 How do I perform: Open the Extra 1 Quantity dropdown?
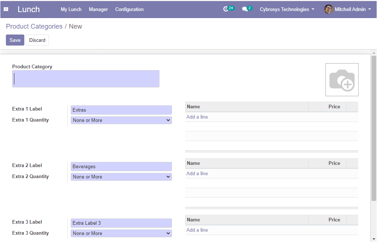click(121, 120)
